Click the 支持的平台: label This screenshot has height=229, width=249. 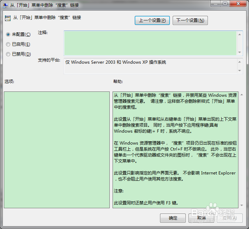(x=49, y=60)
